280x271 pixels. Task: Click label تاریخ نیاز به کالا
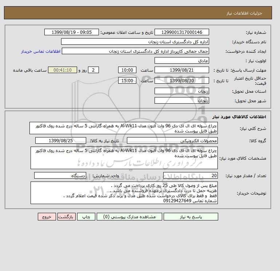[x=104, y=141]
